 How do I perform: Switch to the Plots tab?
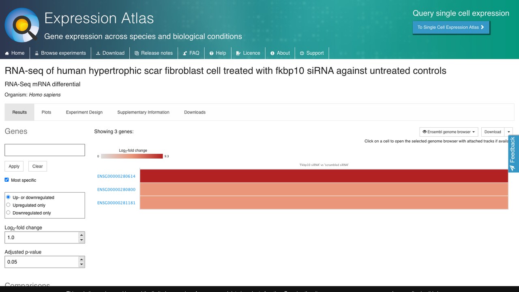point(46,112)
